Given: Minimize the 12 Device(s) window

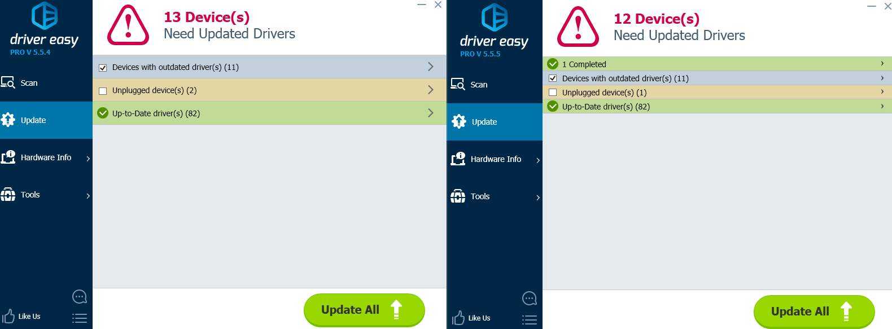Looking at the screenshot, I should (x=872, y=6).
